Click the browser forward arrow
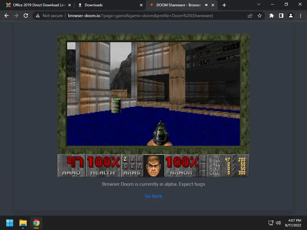The width and height of the screenshot is (307, 230). [x=16, y=16]
